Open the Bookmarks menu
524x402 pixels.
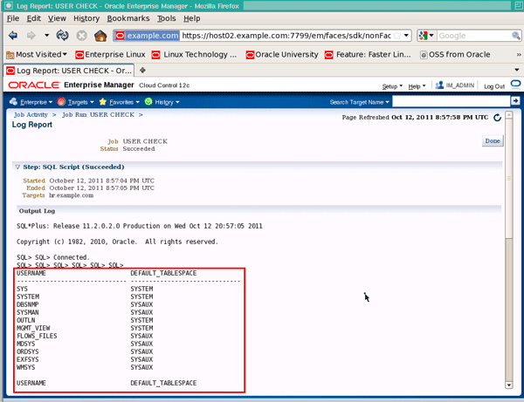(128, 18)
